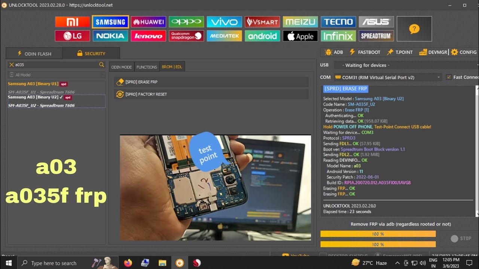Select the ASUS brand tile

point(376,22)
